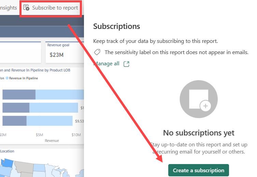Select the Revenue In Pipeline legend label
This screenshot has height=177, width=257.
(x=24, y=78)
